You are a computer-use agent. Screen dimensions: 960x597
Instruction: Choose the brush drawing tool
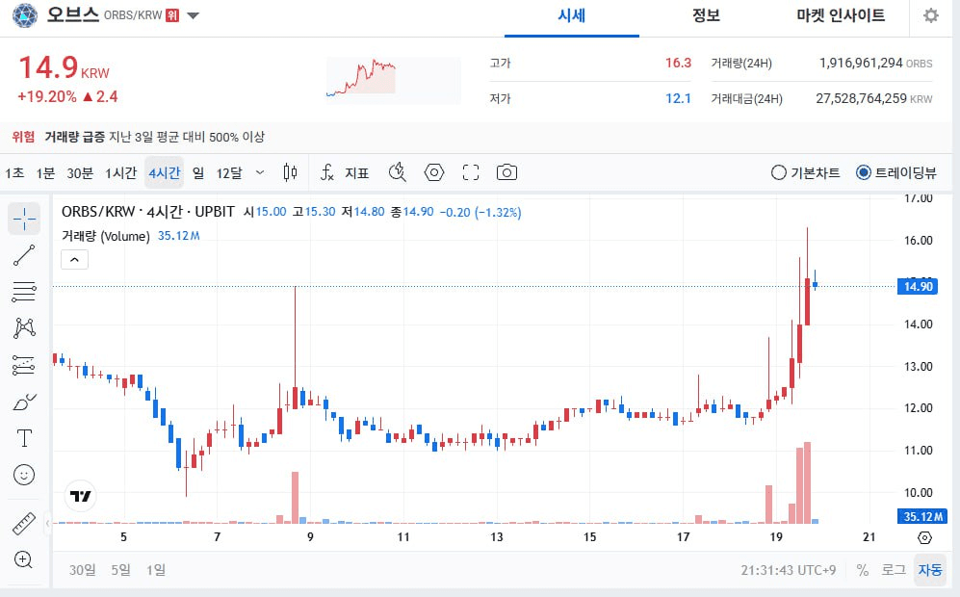click(x=24, y=402)
